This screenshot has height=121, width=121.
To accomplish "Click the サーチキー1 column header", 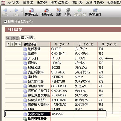I will coord(62,44).
